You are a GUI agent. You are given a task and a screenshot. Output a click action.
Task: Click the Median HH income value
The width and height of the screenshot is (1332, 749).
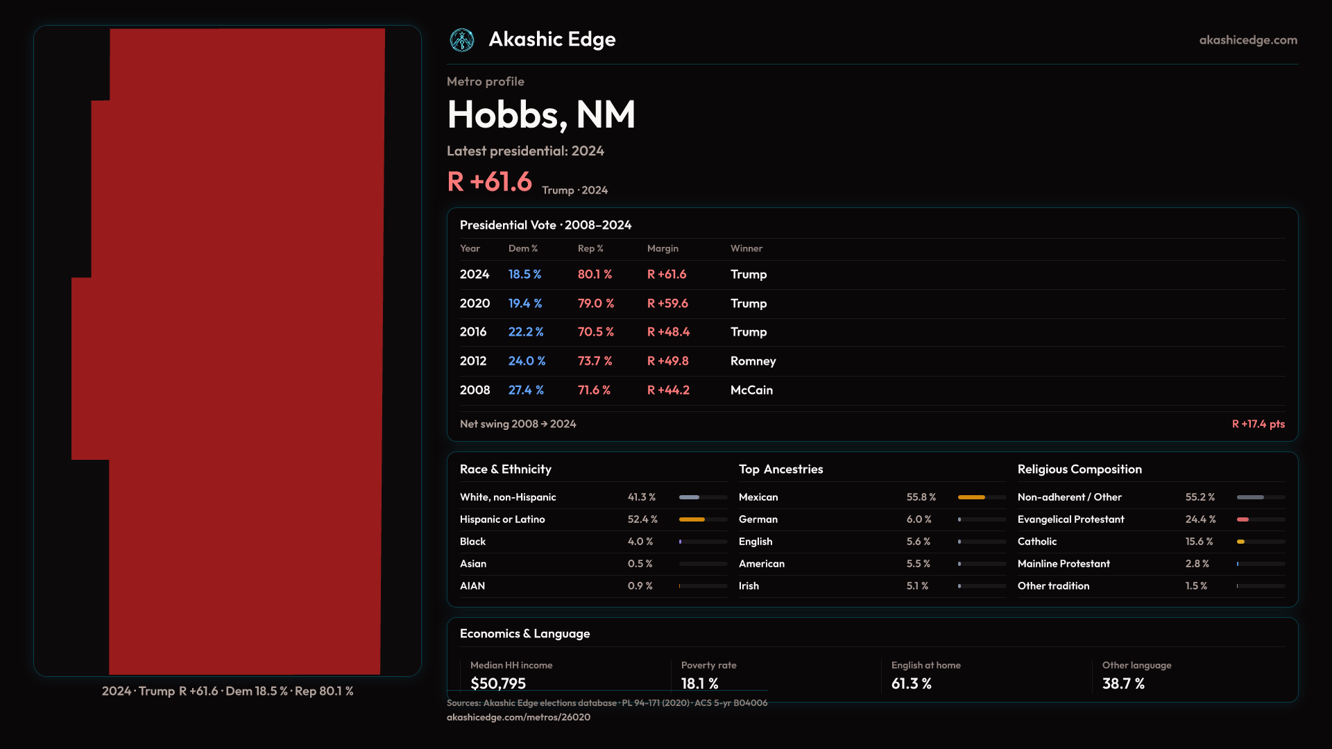[x=498, y=684]
